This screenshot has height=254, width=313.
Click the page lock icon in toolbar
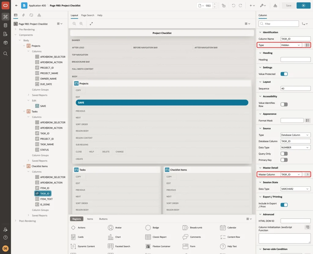(x=223, y=5)
